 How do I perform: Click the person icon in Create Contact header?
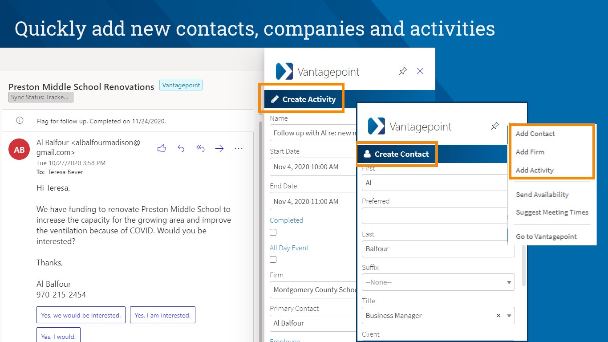(367, 154)
